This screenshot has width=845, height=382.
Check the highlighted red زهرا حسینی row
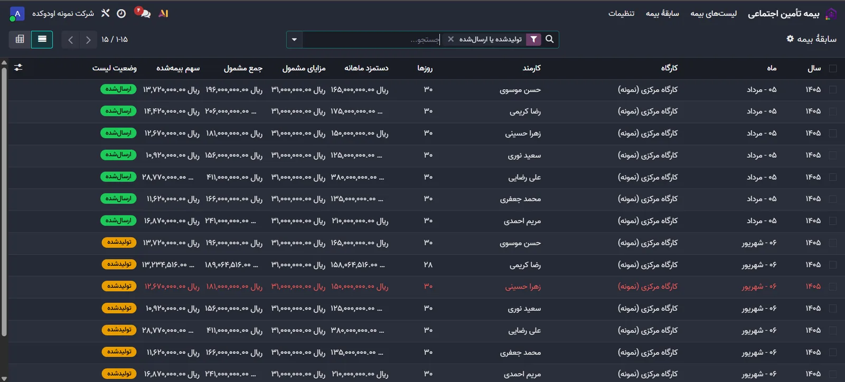[x=833, y=286]
